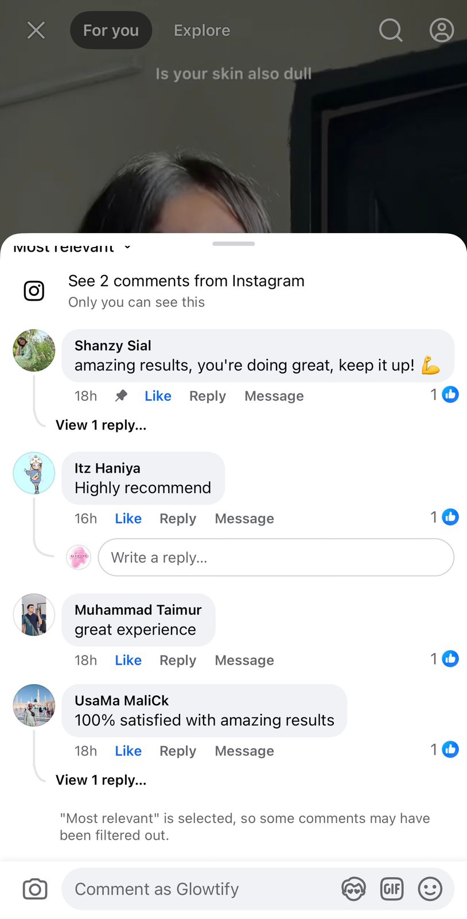This screenshot has height=919, width=467.
Task: Like UsaMa MaliCk's comment
Action: (128, 751)
